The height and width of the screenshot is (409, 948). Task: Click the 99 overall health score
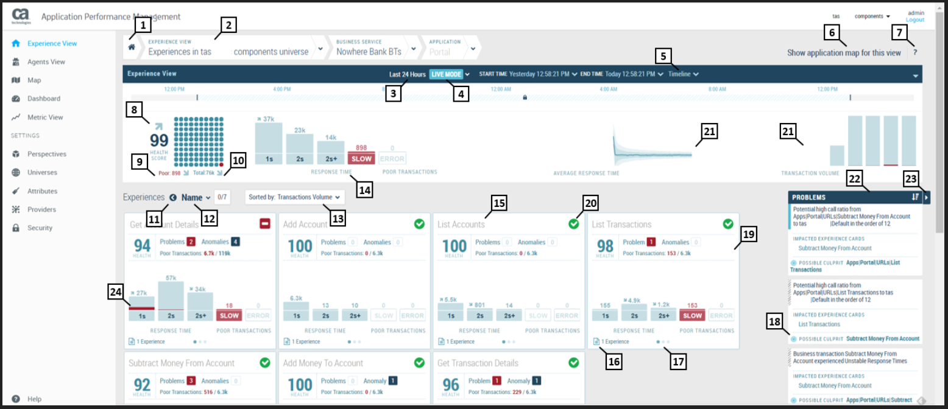click(159, 141)
